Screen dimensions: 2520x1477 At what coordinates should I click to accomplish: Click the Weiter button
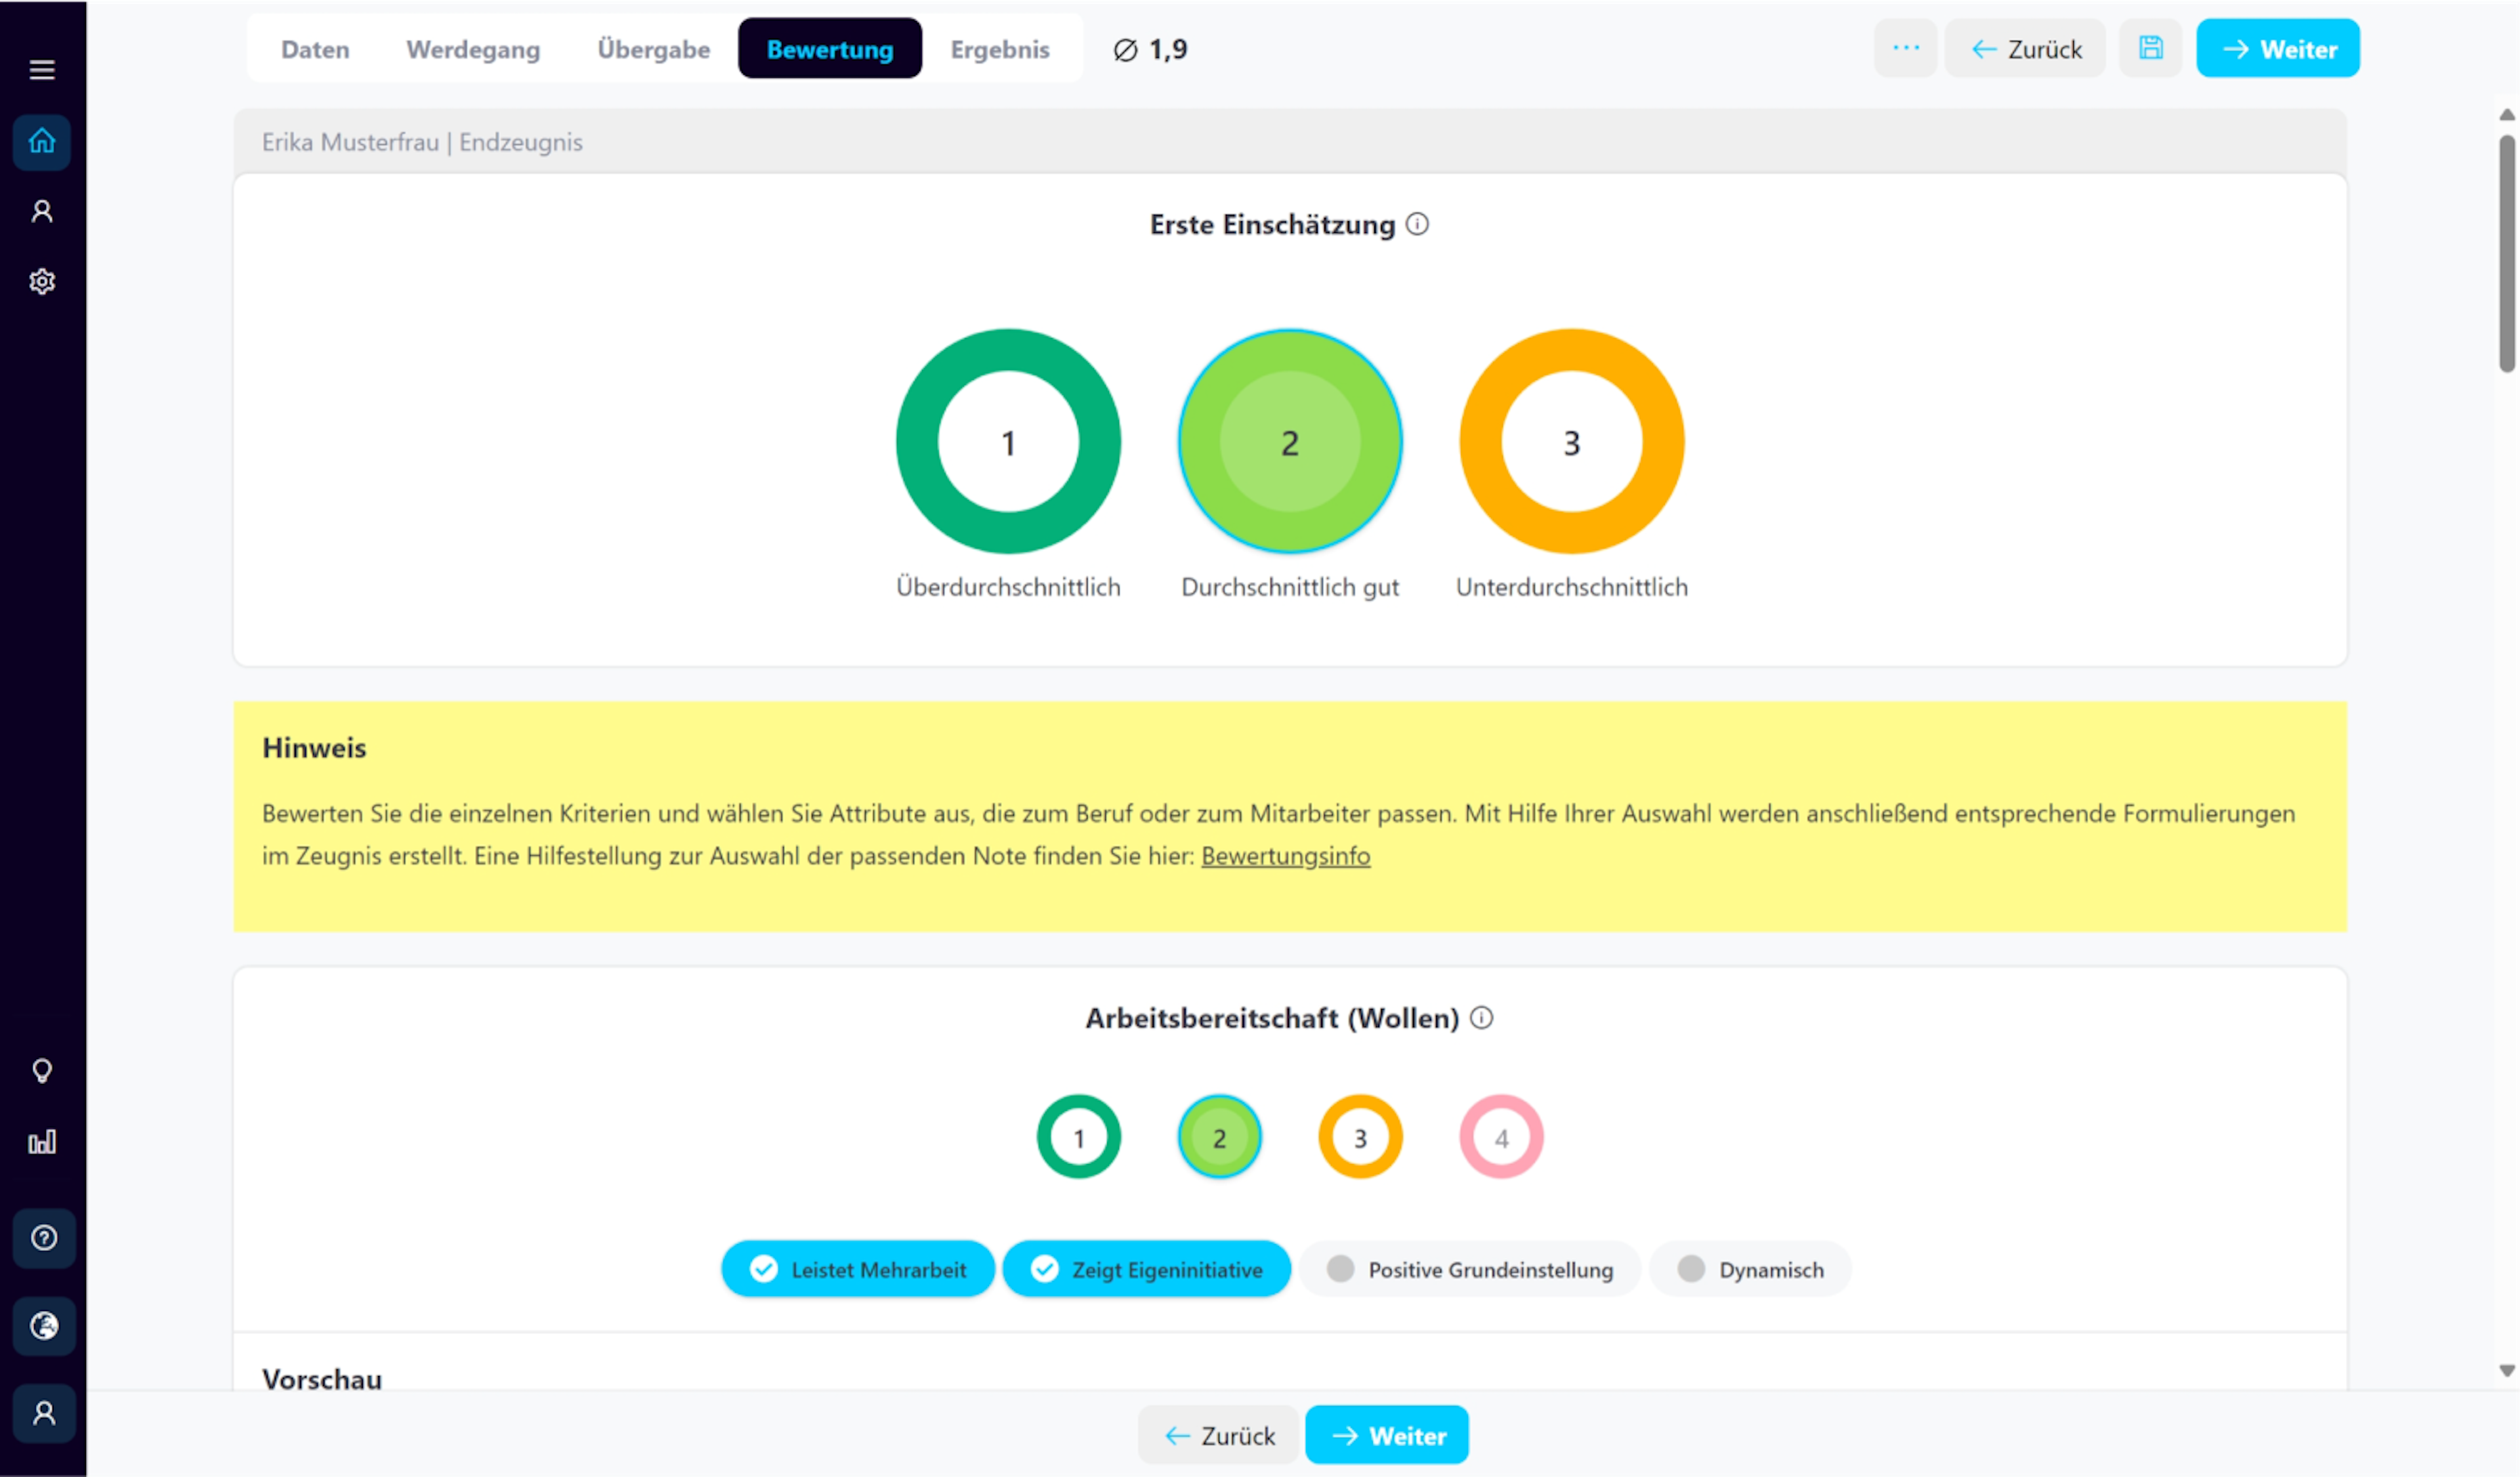coord(2278,47)
